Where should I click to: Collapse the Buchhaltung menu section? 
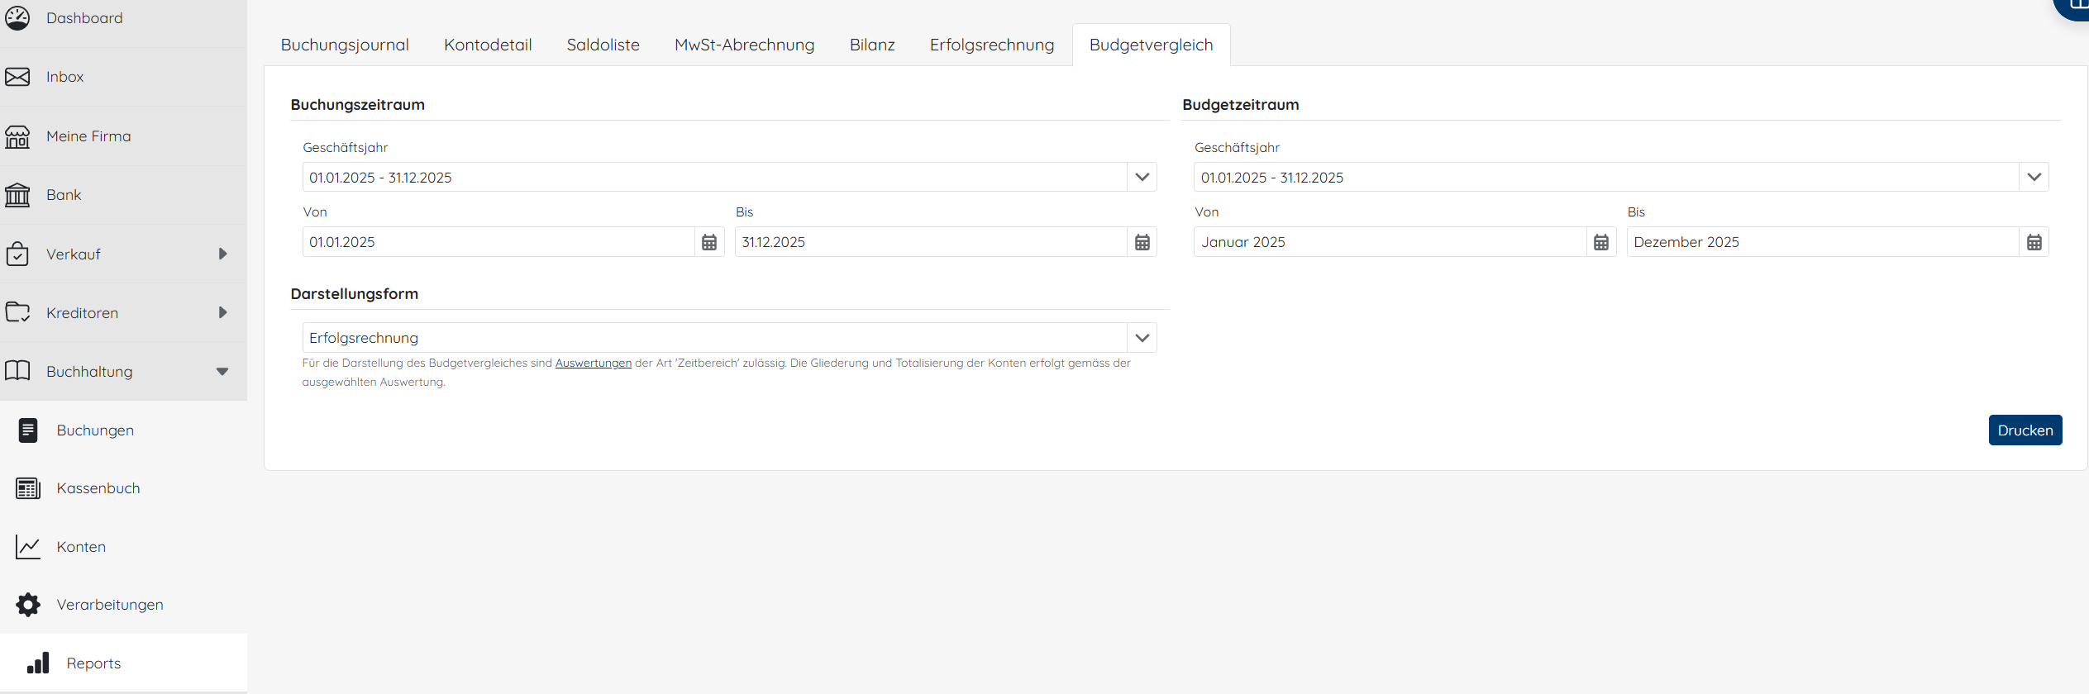222,372
